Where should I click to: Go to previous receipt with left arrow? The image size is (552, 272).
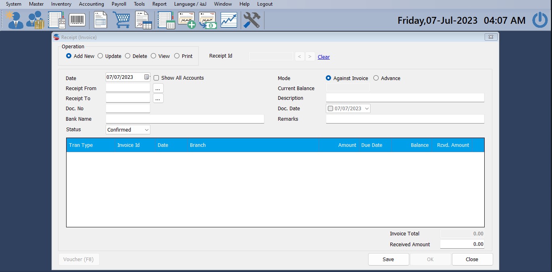click(300, 57)
